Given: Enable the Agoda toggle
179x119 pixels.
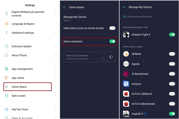Looking at the screenshot, I should tap(172, 64).
